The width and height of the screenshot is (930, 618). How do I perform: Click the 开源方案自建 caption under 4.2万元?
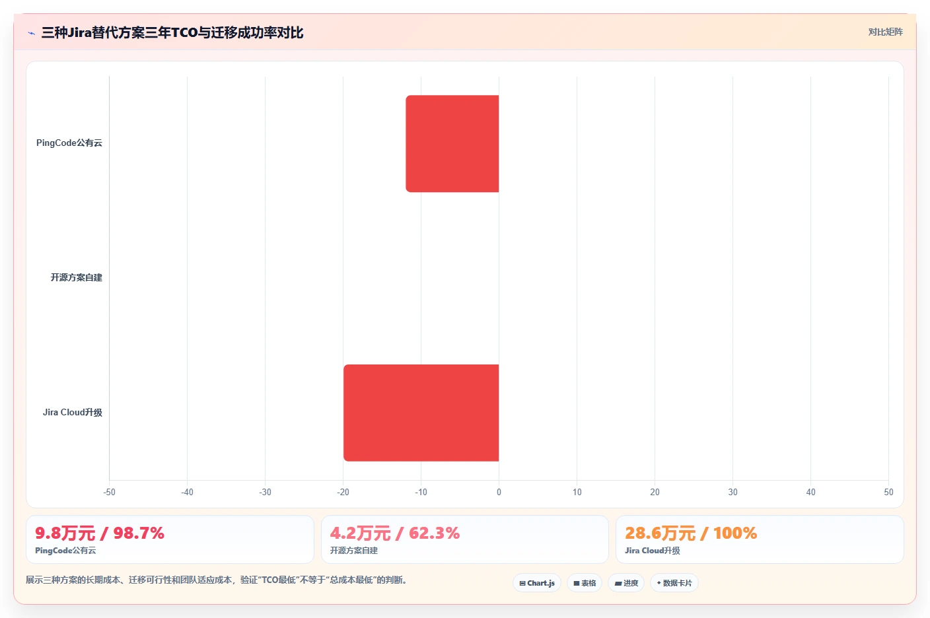click(x=354, y=551)
